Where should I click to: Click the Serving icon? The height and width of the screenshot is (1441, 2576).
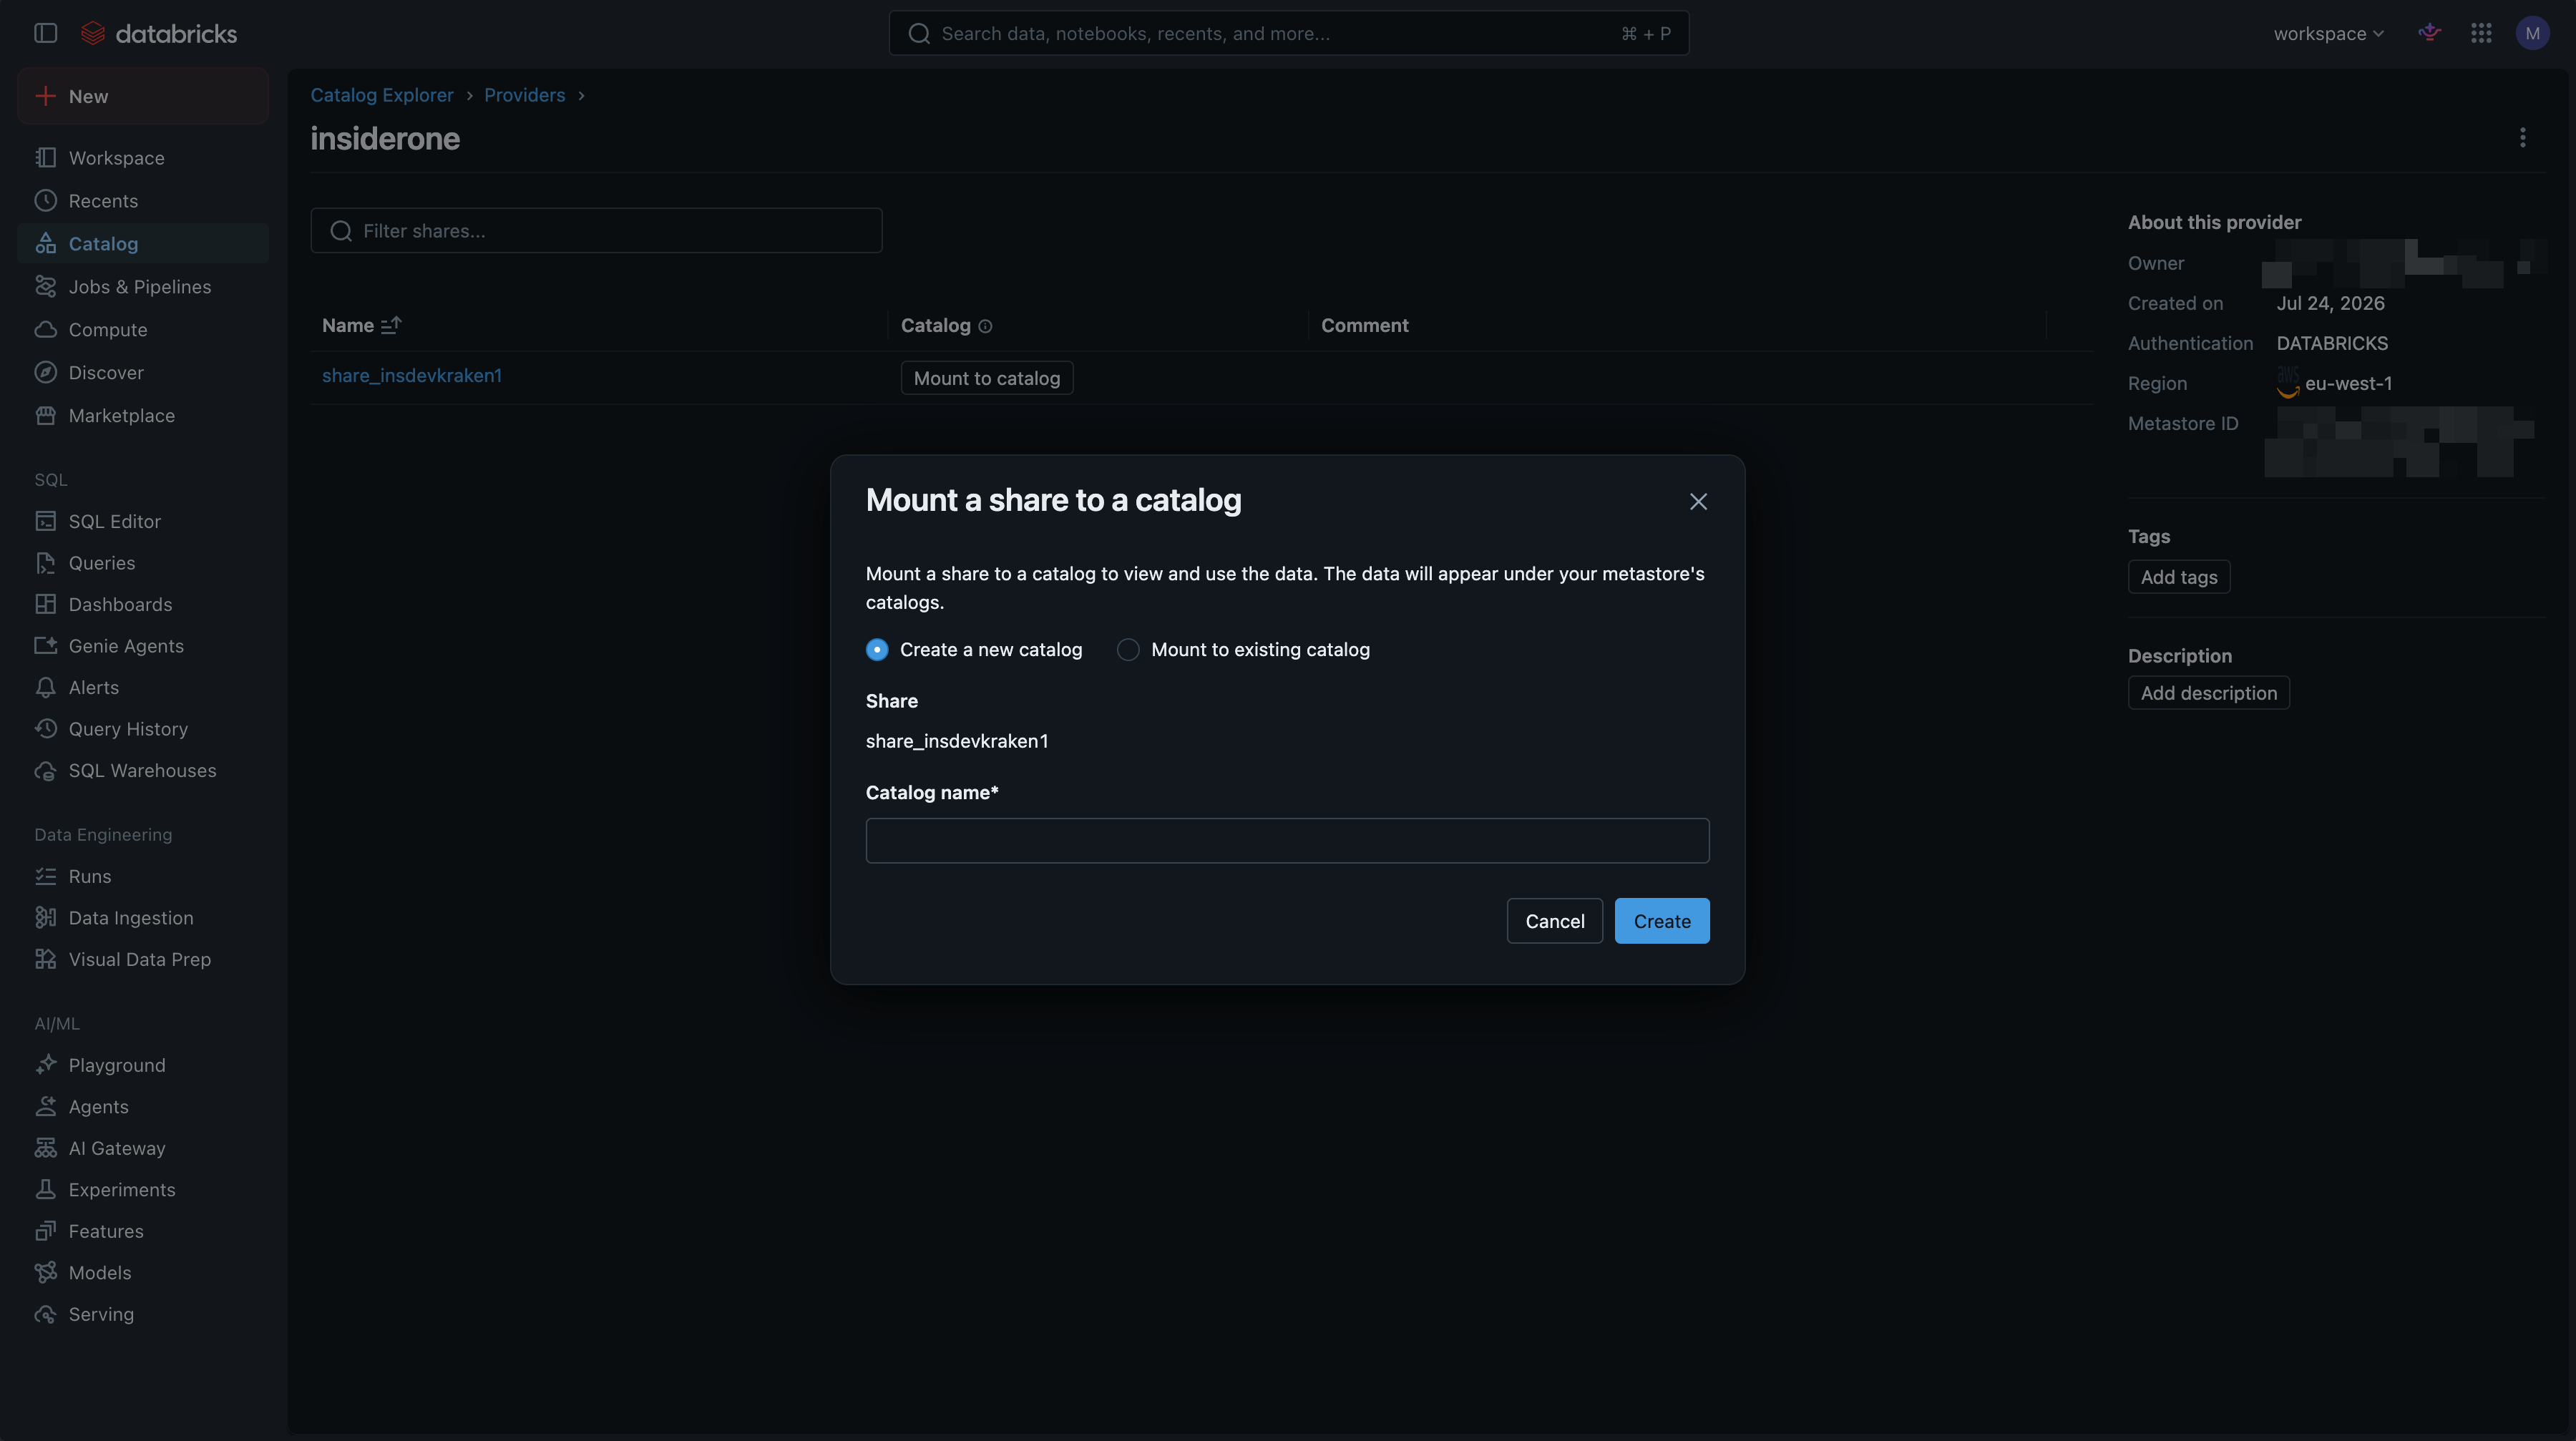click(46, 1314)
